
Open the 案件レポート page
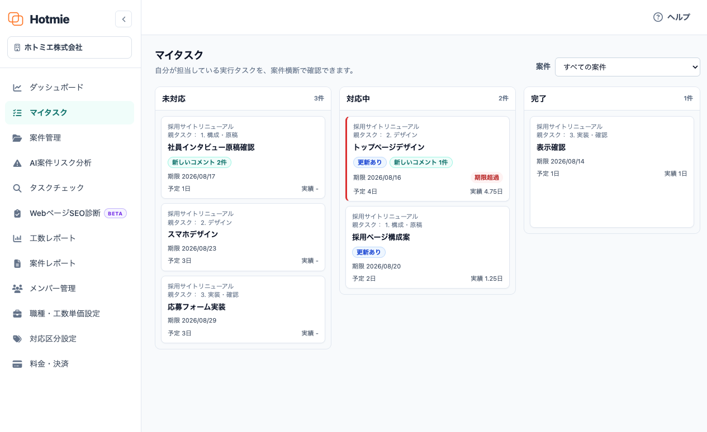coord(69,263)
